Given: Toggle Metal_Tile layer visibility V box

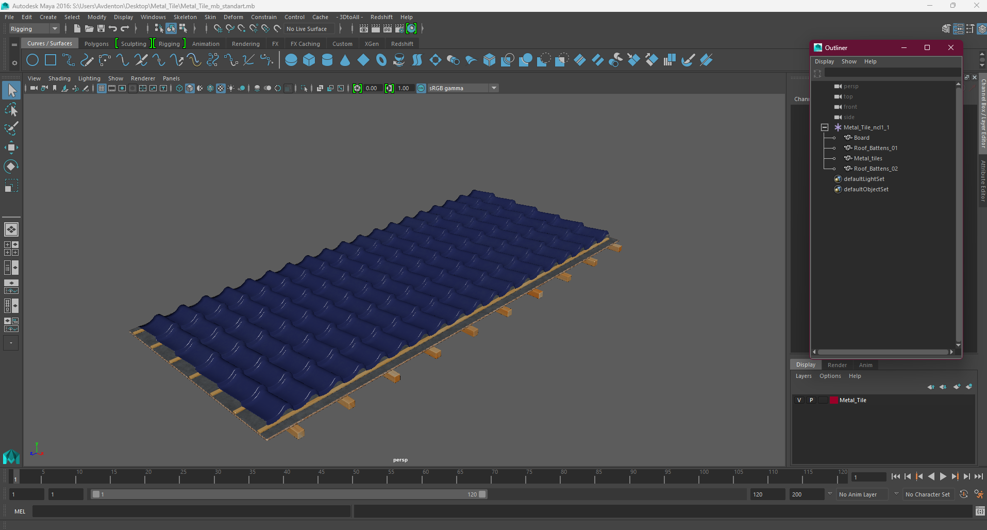Looking at the screenshot, I should [x=799, y=401].
